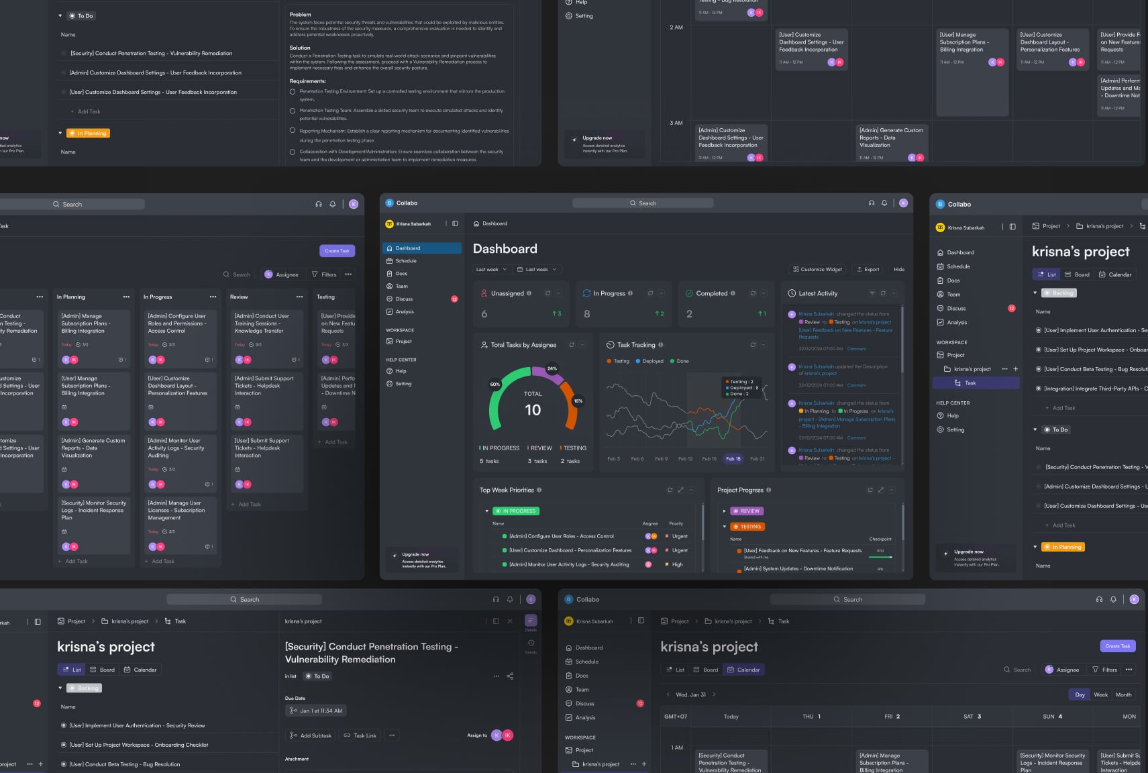The height and width of the screenshot is (773, 1148).
Task: Check the Penetration Testing Environment requirement circle
Action: (x=293, y=91)
